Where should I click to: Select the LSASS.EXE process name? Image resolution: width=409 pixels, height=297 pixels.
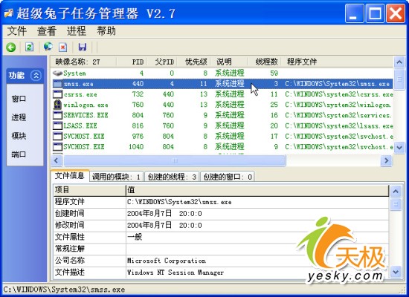pyautogui.click(x=80, y=125)
